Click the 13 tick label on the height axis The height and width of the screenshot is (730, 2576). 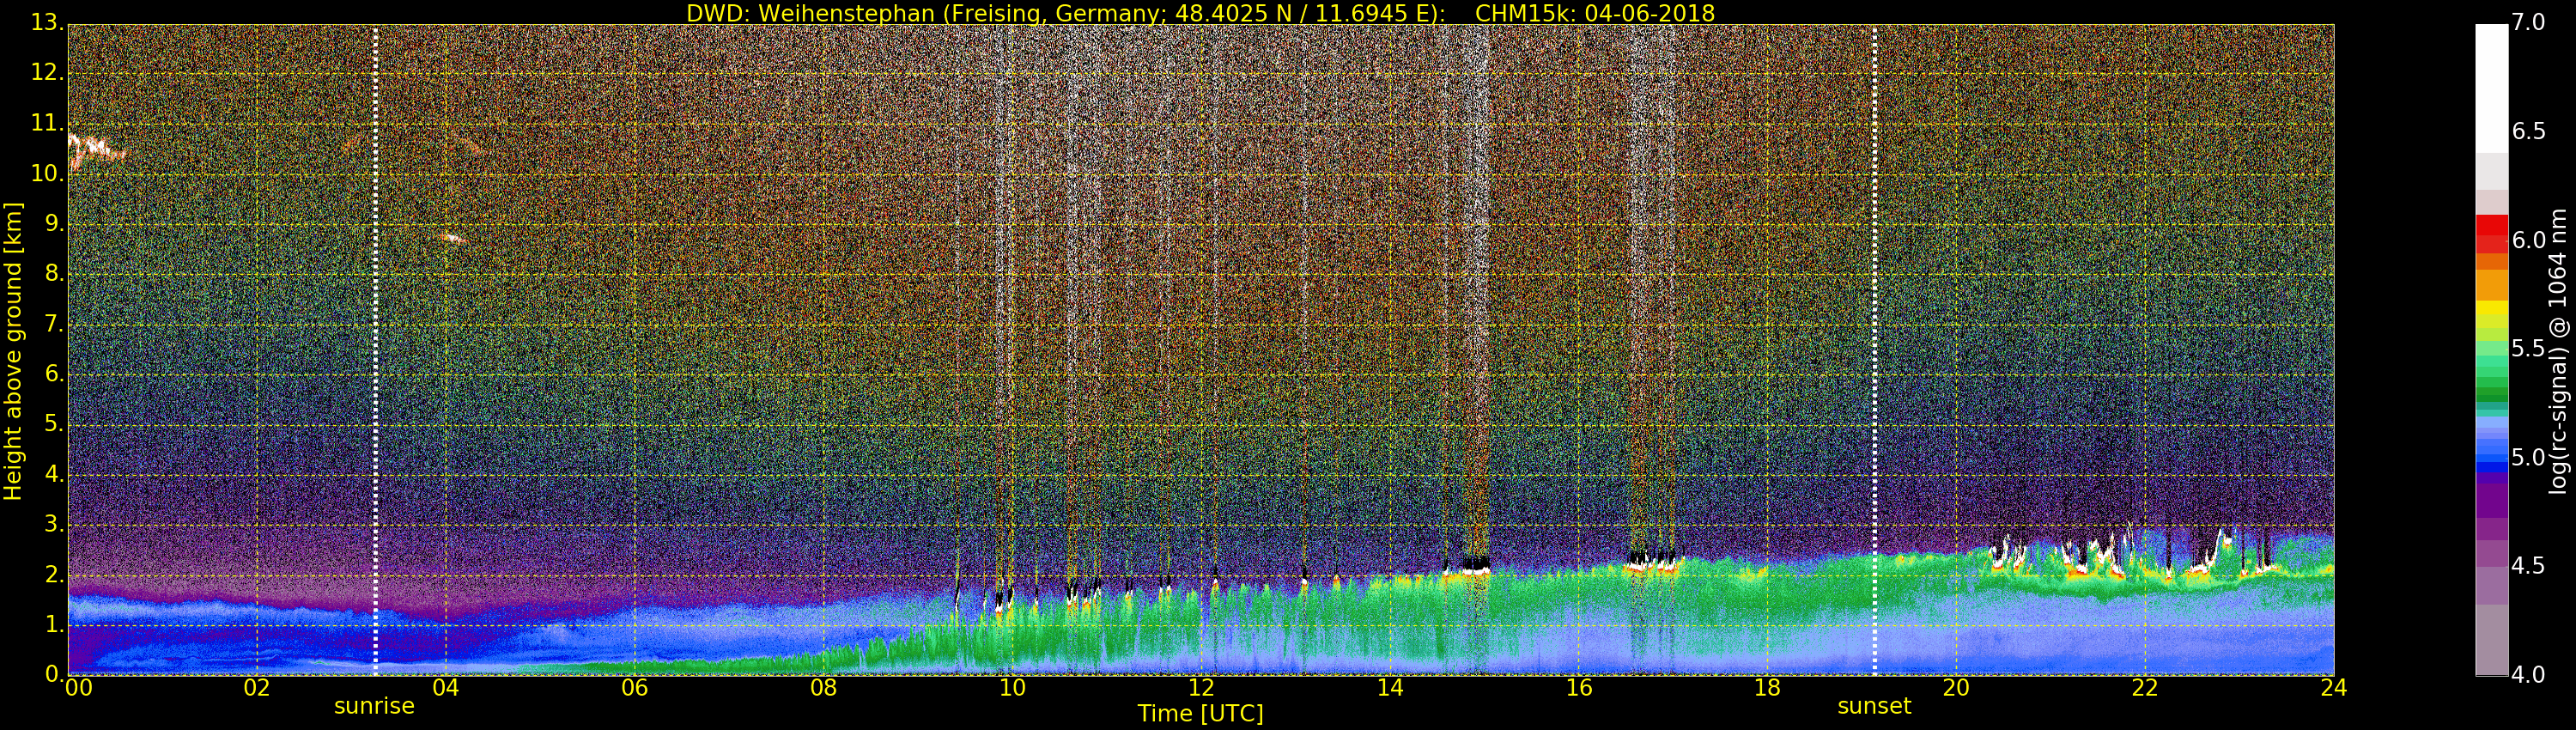coord(46,23)
